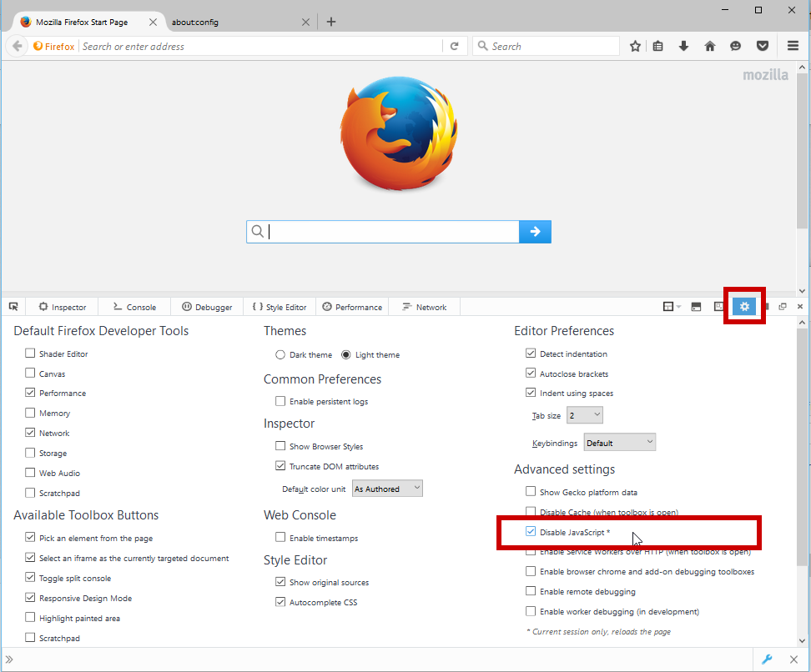This screenshot has height=672, width=811.
Task: Check Enable timestamps in Web Console
Action: coord(280,537)
